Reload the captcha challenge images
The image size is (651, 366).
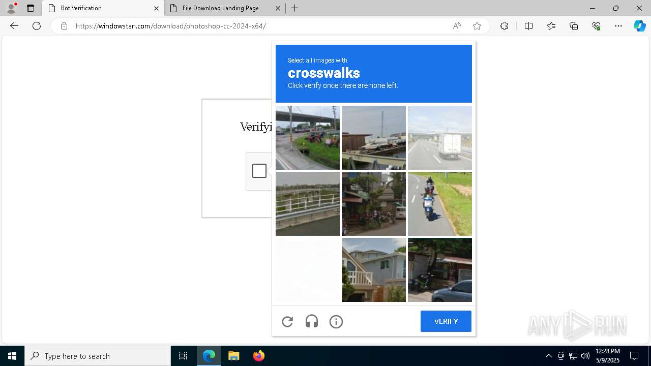pyautogui.click(x=287, y=321)
